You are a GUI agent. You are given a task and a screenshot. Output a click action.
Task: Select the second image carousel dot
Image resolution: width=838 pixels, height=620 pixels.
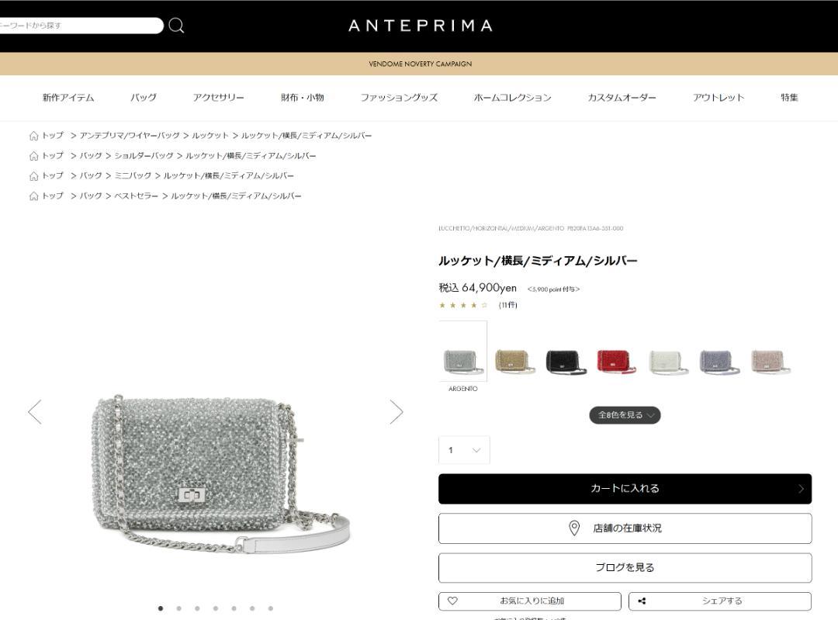179,608
